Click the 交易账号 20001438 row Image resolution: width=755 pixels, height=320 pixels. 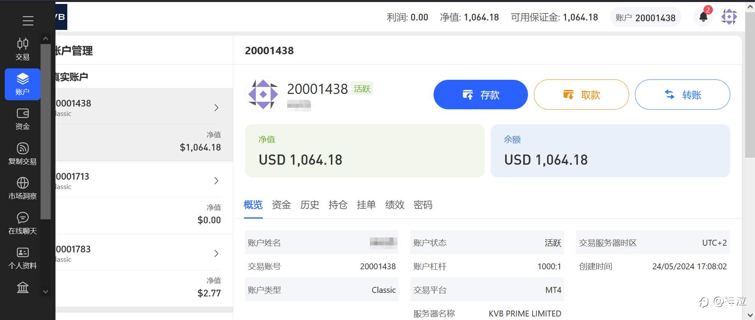click(322, 267)
